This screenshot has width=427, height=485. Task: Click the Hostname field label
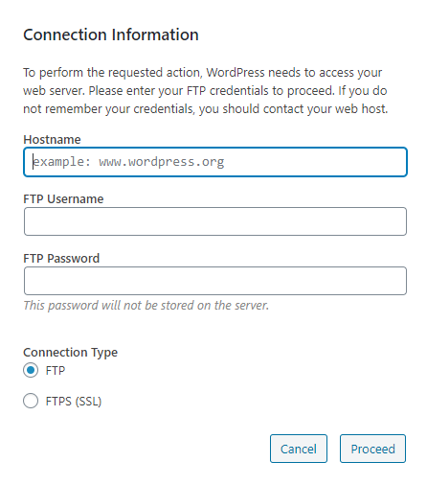tap(52, 140)
